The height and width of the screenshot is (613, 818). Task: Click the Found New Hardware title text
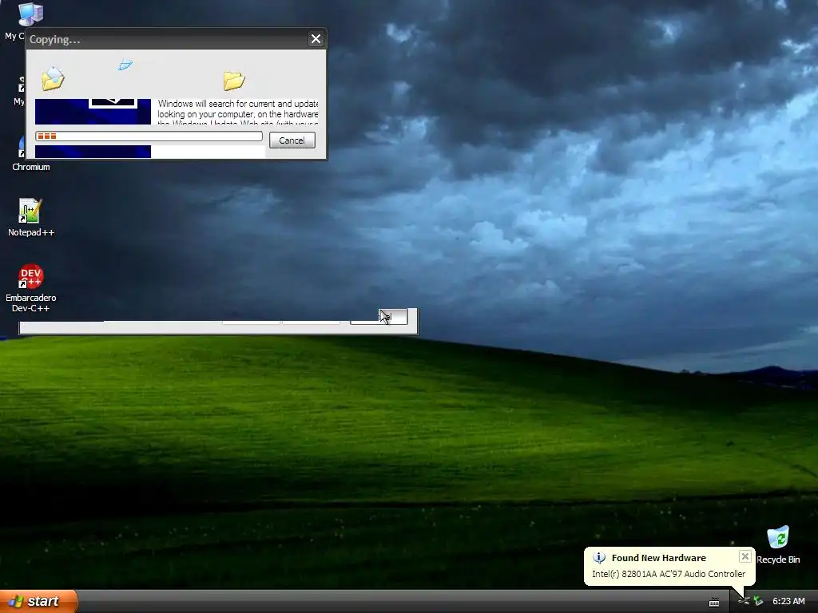(658, 558)
